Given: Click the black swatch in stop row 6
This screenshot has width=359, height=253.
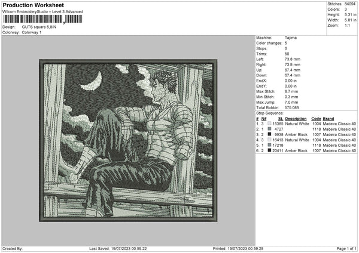Looking at the screenshot, I should [x=269, y=150].
